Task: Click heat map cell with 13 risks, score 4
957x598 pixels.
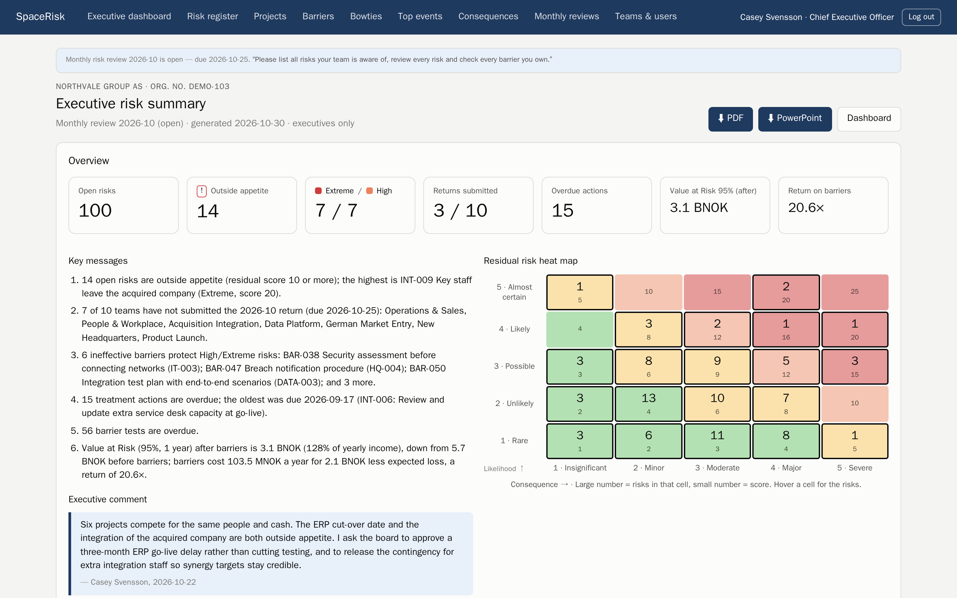Action: click(x=649, y=404)
